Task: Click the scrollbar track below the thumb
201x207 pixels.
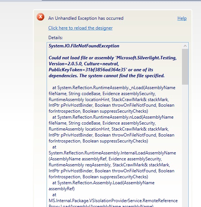Action: click(185, 145)
